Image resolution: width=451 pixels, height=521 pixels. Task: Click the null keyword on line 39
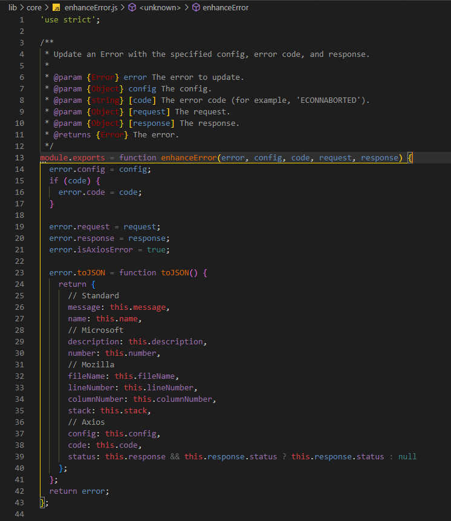coord(407,457)
